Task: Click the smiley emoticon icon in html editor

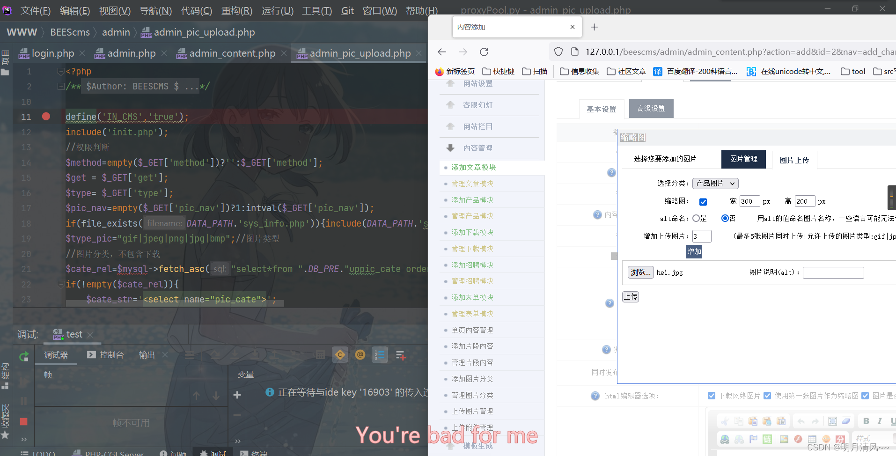Action: pyautogui.click(x=826, y=439)
